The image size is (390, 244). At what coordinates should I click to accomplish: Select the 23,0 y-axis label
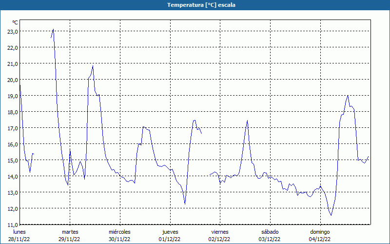pos(13,31)
